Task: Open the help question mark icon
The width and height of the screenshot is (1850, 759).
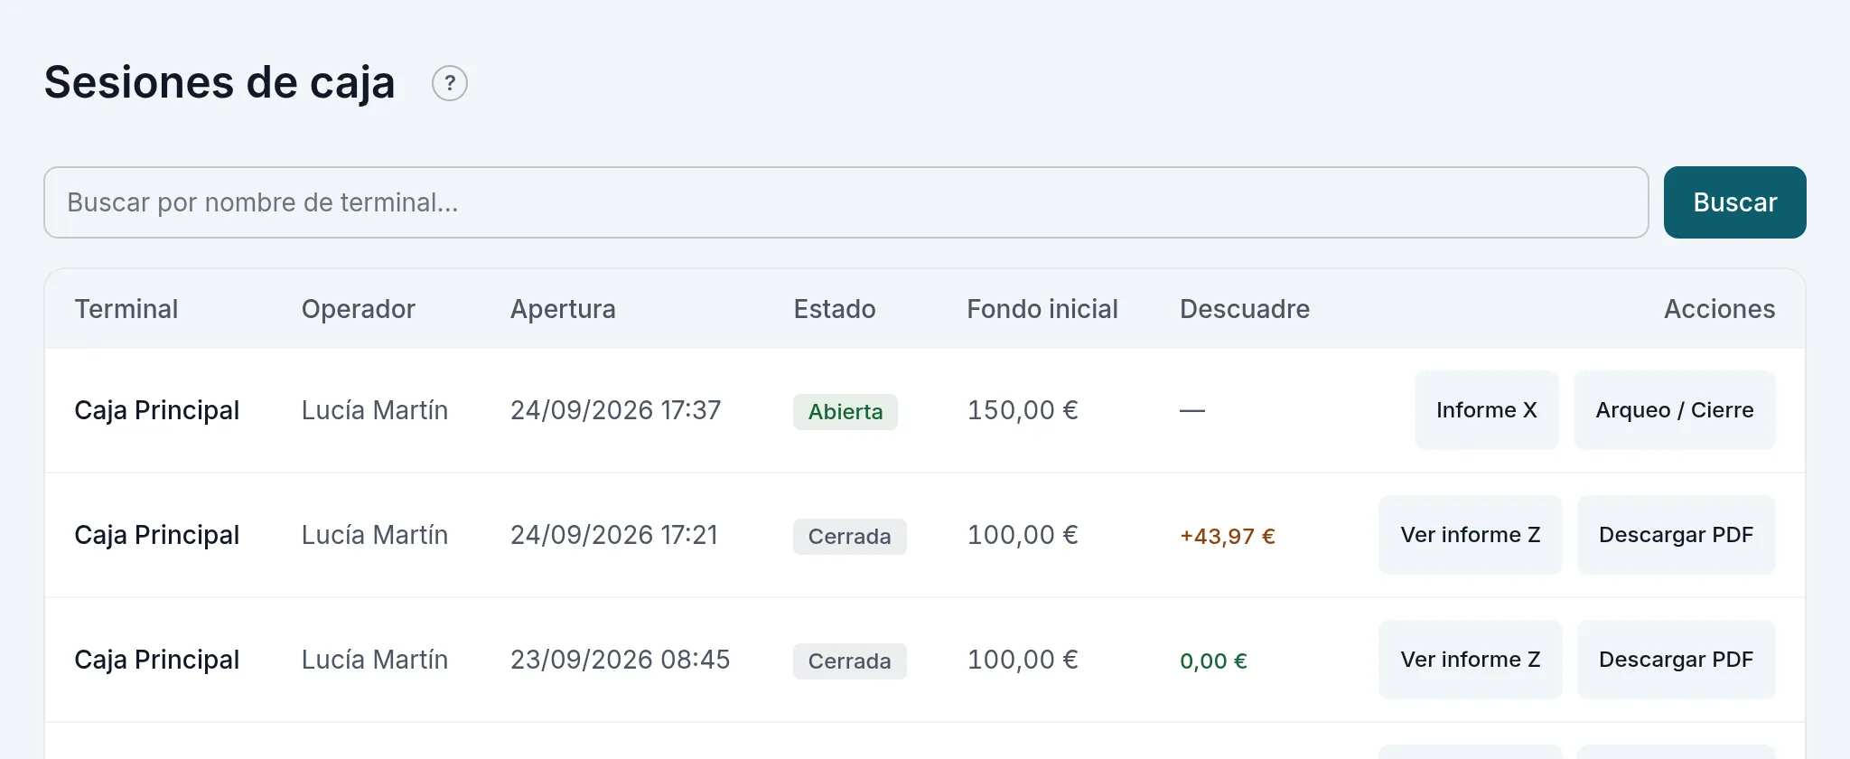Action: [450, 83]
